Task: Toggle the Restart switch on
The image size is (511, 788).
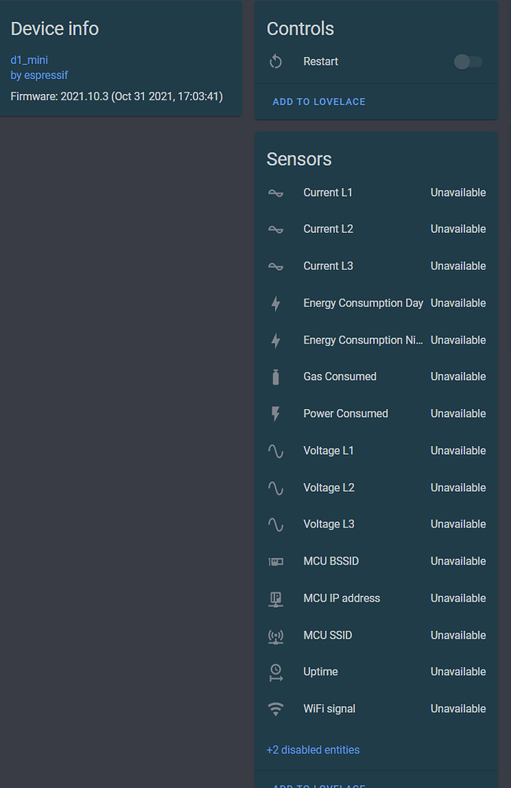Action: tap(468, 61)
